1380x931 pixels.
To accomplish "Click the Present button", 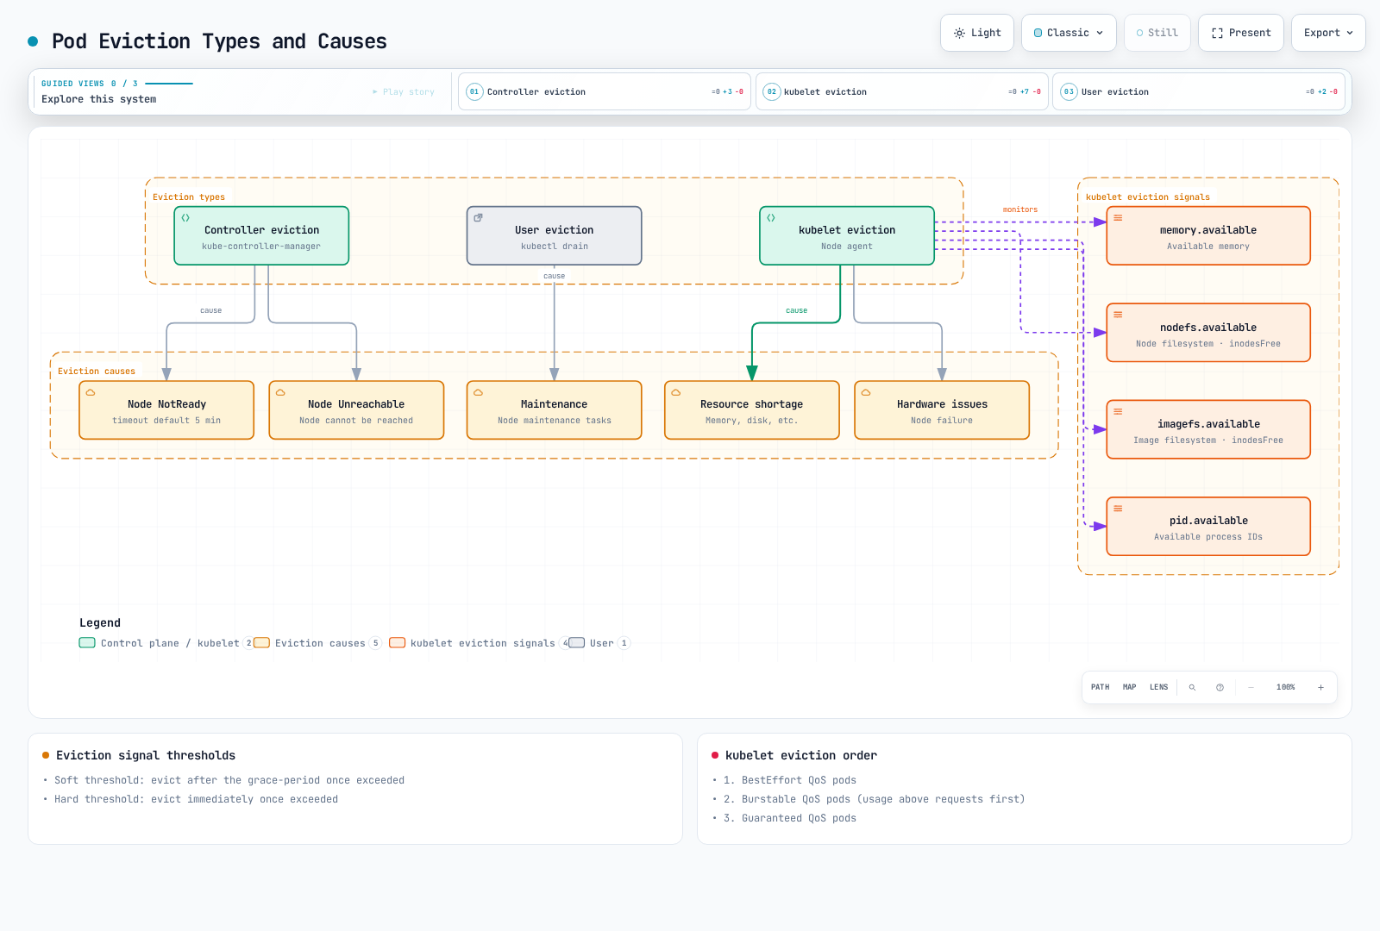I will tap(1241, 33).
